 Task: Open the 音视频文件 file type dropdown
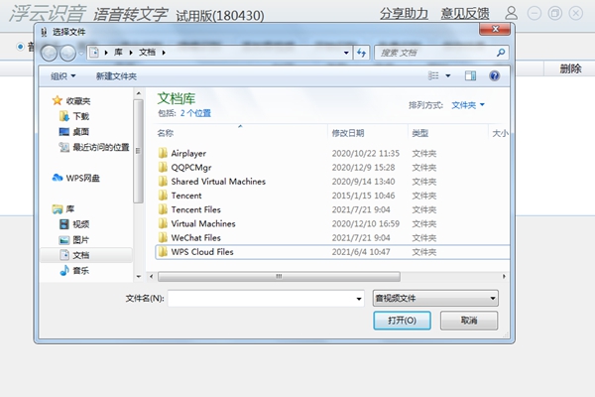[x=435, y=298]
